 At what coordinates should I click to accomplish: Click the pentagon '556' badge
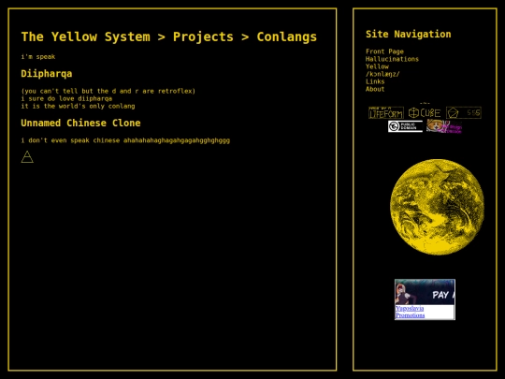tap(464, 113)
